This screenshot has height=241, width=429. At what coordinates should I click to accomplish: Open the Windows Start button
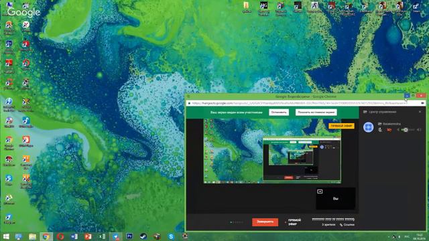point(6,236)
